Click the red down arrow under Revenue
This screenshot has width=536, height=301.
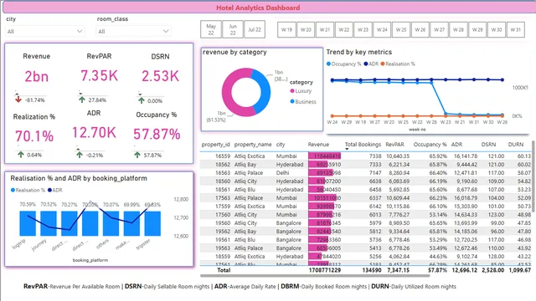[x=18, y=99]
